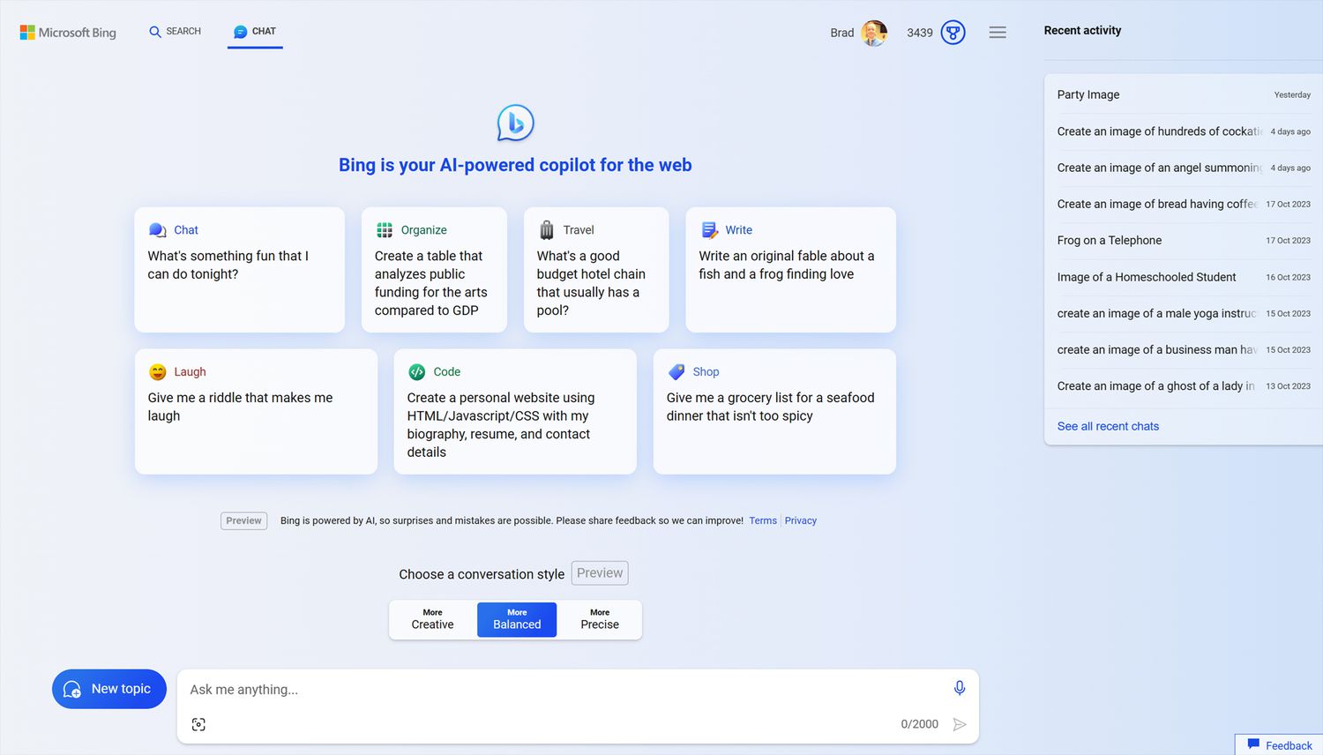The height and width of the screenshot is (755, 1323).
Task: Start a New topic
Action: (x=109, y=689)
